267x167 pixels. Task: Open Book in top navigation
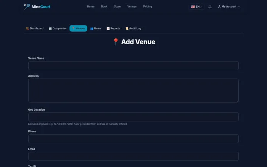[104, 6]
